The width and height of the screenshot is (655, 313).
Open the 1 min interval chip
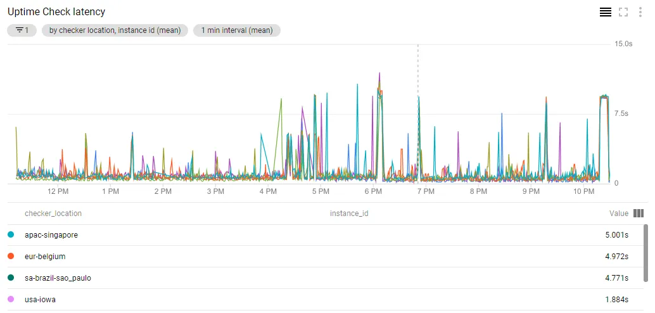tap(236, 30)
